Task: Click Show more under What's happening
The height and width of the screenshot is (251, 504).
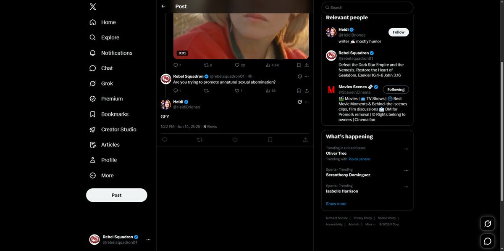Action: point(336,204)
